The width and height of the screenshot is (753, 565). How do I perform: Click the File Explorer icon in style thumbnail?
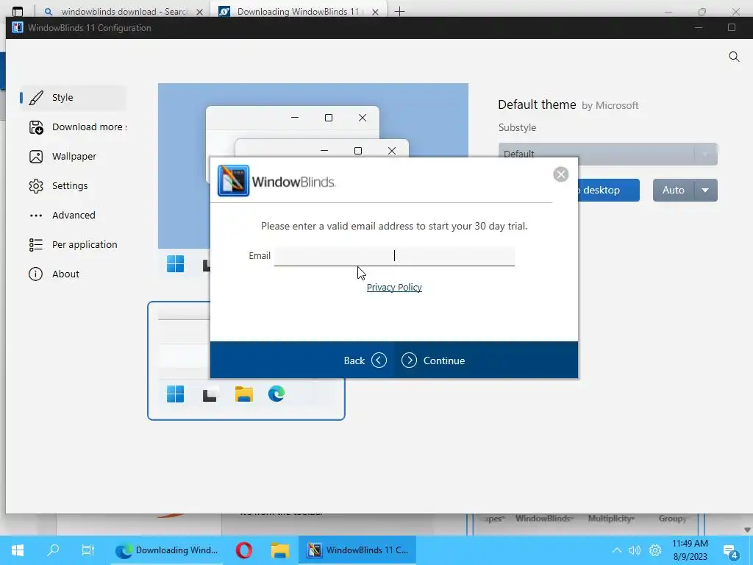point(244,394)
